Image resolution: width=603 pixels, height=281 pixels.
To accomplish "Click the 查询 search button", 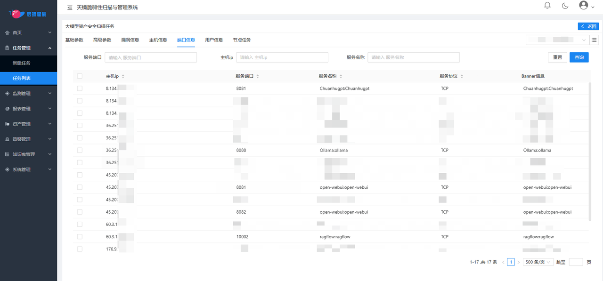I will point(579,57).
